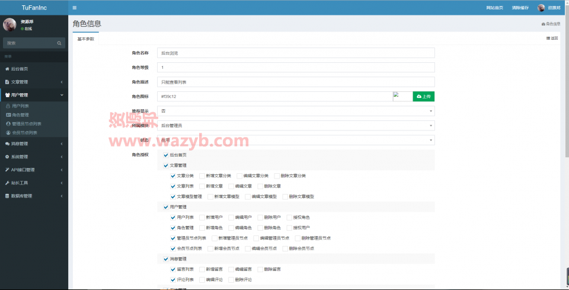This screenshot has width=569, height=290.
Task: Uncheck the 后台首页 permission checkbox
Action: coord(166,155)
